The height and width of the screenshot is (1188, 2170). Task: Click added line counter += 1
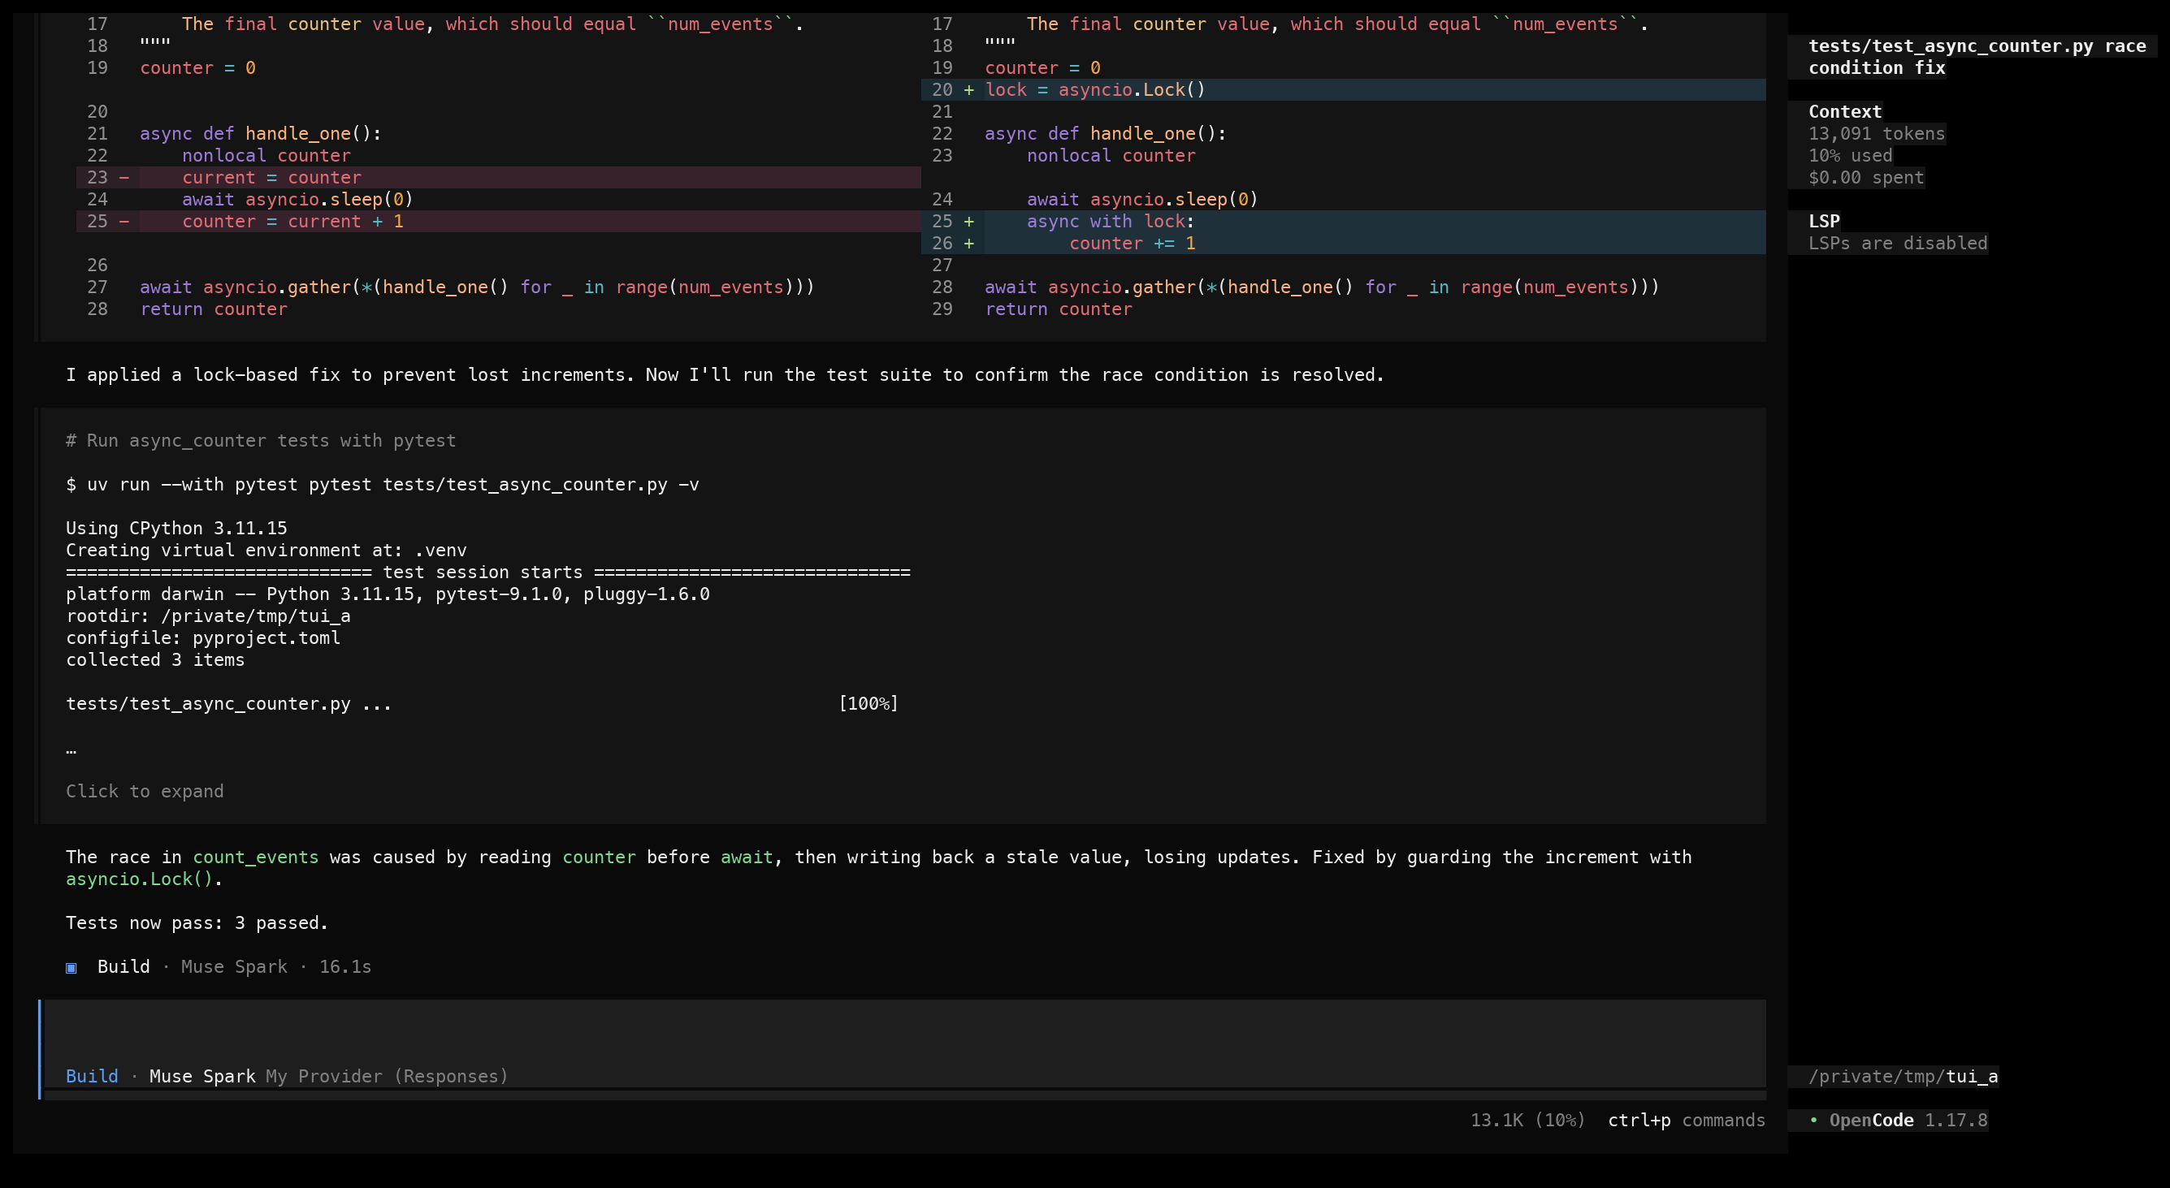[1344, 243]
